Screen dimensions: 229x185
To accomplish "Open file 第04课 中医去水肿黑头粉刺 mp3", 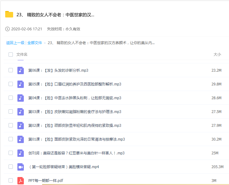I will (x=75, y=98).
